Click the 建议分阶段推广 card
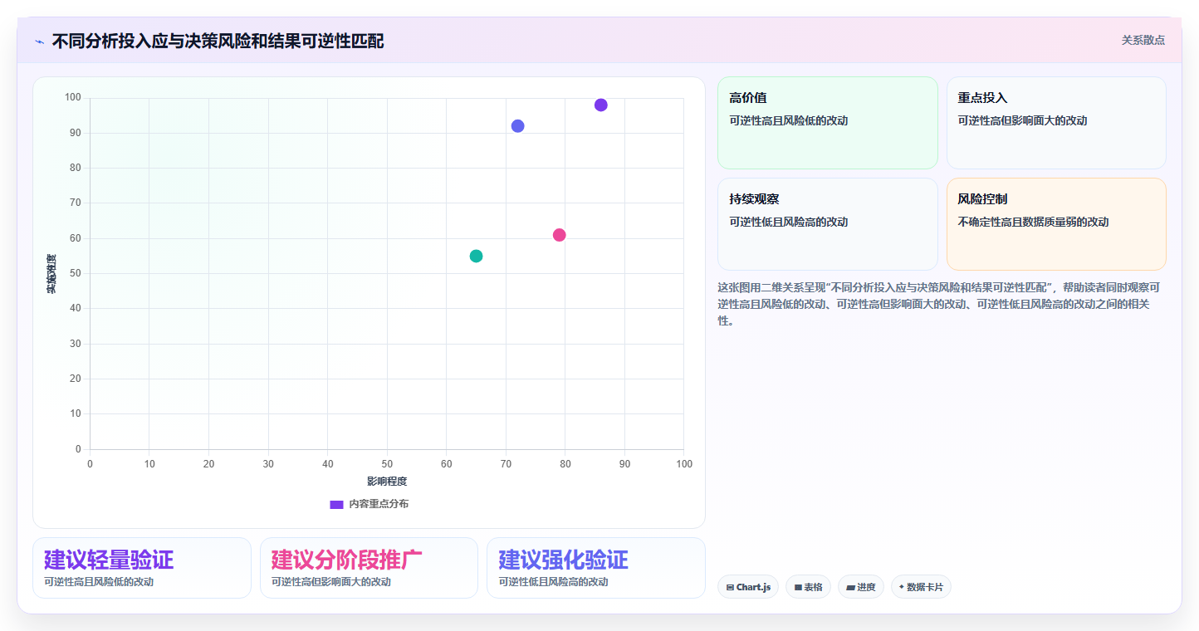Screen dimensions: 1199x631 click(x=369, y=568)
